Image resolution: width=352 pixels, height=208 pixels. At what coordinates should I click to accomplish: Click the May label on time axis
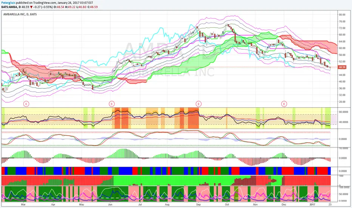pyautogui.click(x=82, y=205)
